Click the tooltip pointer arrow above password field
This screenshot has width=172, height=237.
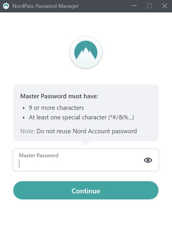pyautogui.click(x=86, y=143)
